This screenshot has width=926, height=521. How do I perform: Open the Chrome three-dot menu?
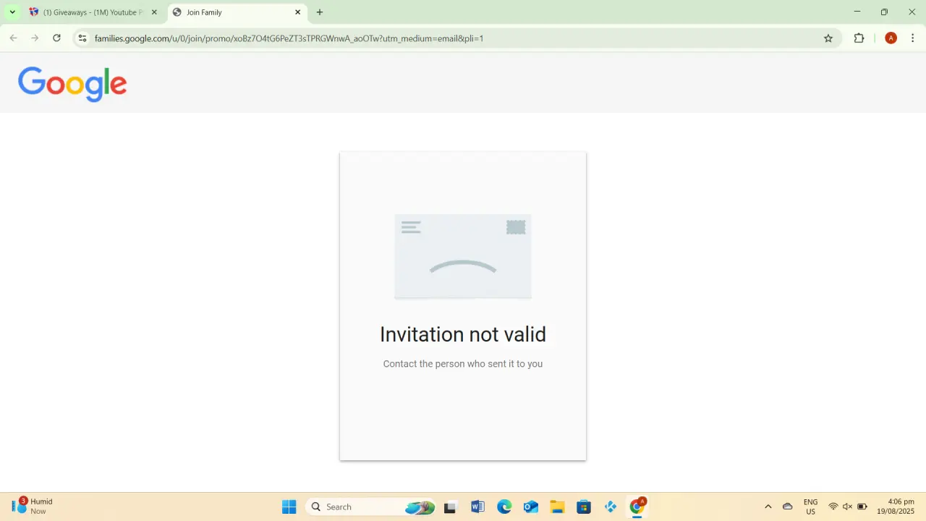(x=912, y=38)
